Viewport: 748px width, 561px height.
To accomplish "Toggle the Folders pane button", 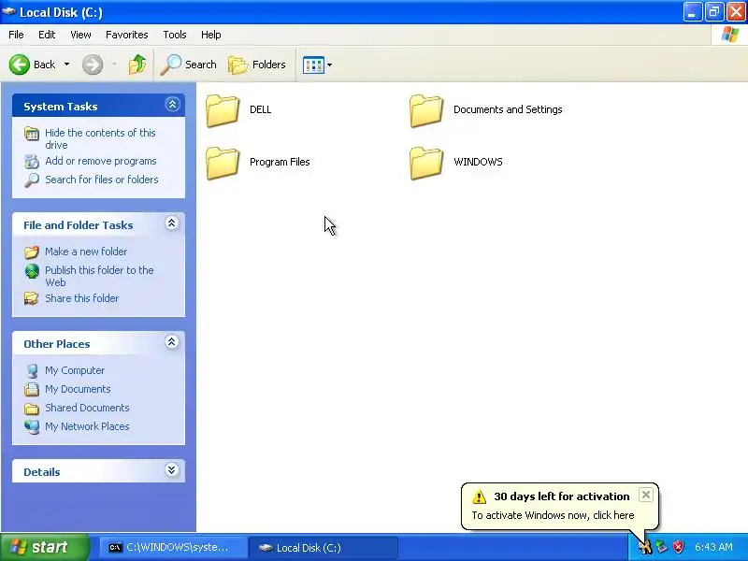I will [257, 65].
